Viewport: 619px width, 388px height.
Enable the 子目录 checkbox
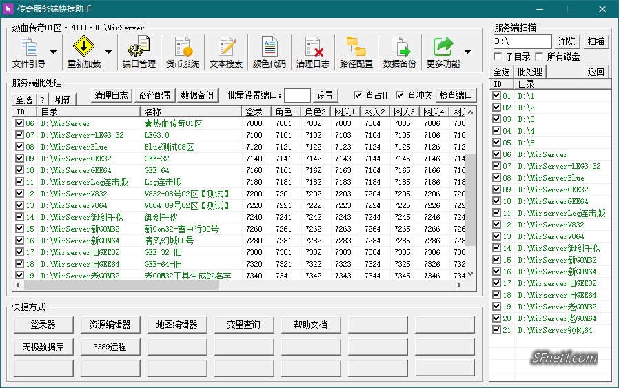point(498,57)
